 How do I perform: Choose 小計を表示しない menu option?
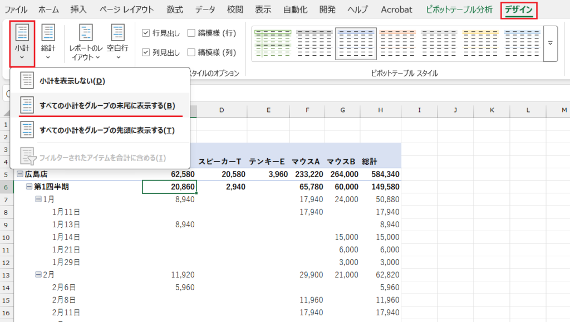pyautogui.click(x=72, y=81)
